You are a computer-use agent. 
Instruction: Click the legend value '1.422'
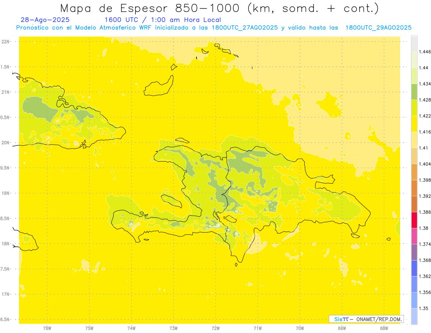coord(425,116)
